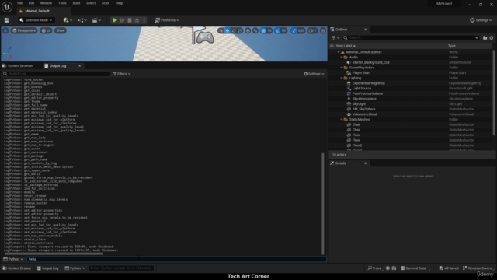Open the Selection Mode dropdown
The image size is (497, 280).
point(36,20)
